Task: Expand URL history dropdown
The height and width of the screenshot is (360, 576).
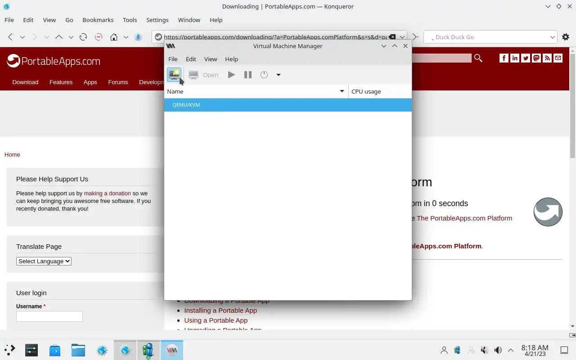Action: point(402,37)
